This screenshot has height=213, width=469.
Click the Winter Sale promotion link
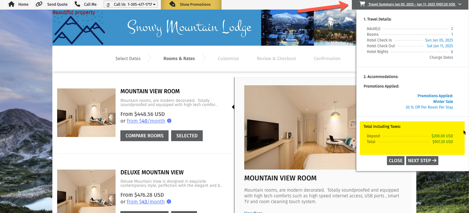(443, 102)
